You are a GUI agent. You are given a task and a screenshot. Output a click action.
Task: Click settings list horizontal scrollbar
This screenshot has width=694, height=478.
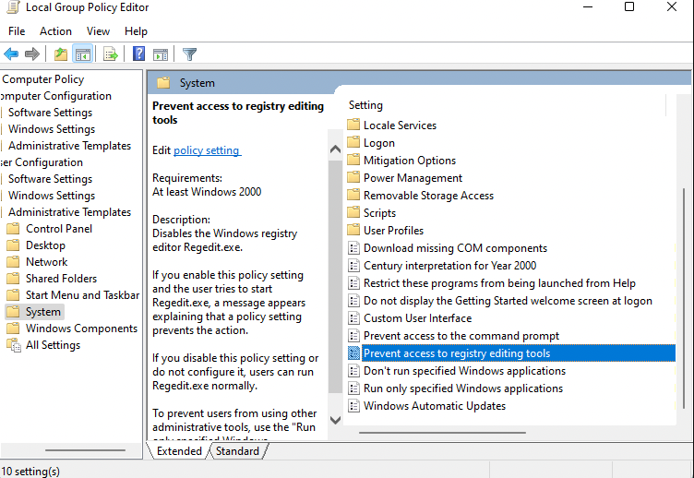tap(442, 433)
